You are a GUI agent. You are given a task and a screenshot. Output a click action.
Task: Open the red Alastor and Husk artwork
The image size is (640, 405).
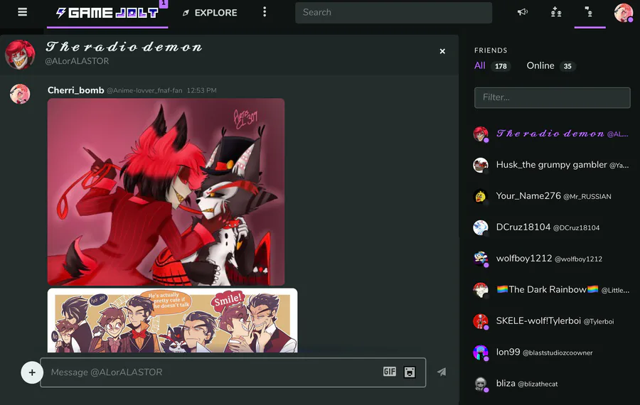click(166, 192)
